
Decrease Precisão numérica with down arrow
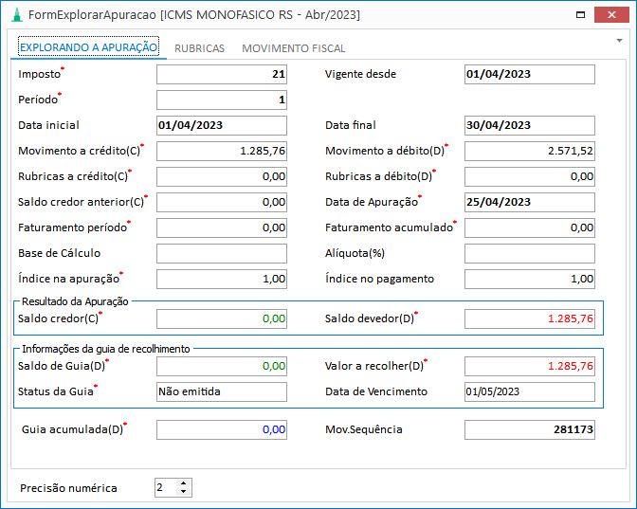(184, 492)
